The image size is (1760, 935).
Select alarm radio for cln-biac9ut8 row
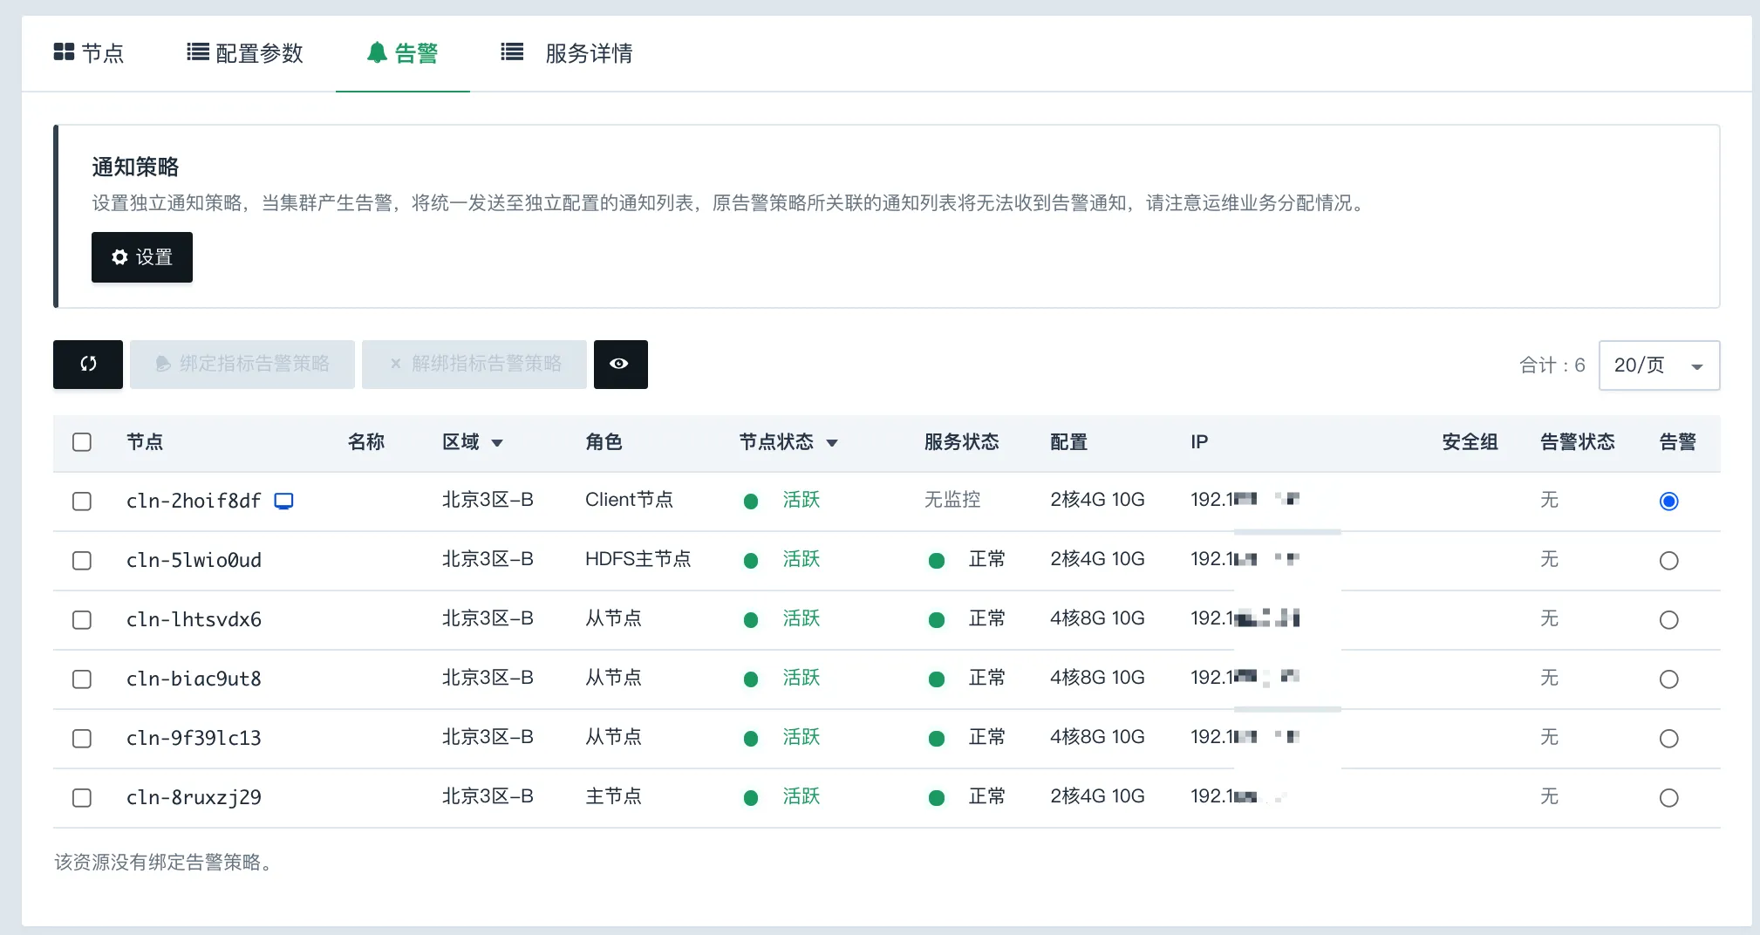pos(1668,679)
